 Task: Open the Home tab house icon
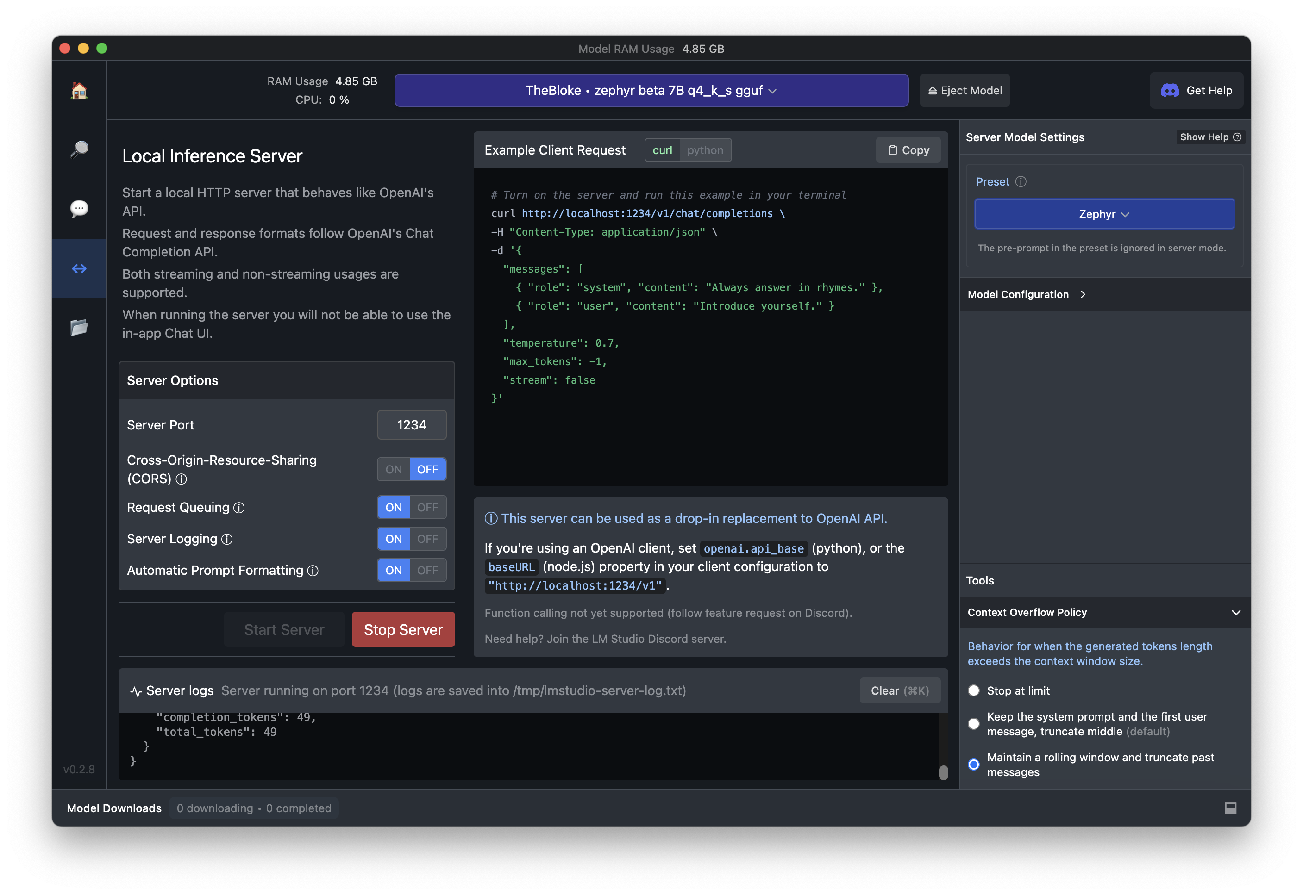click(79, 91)
